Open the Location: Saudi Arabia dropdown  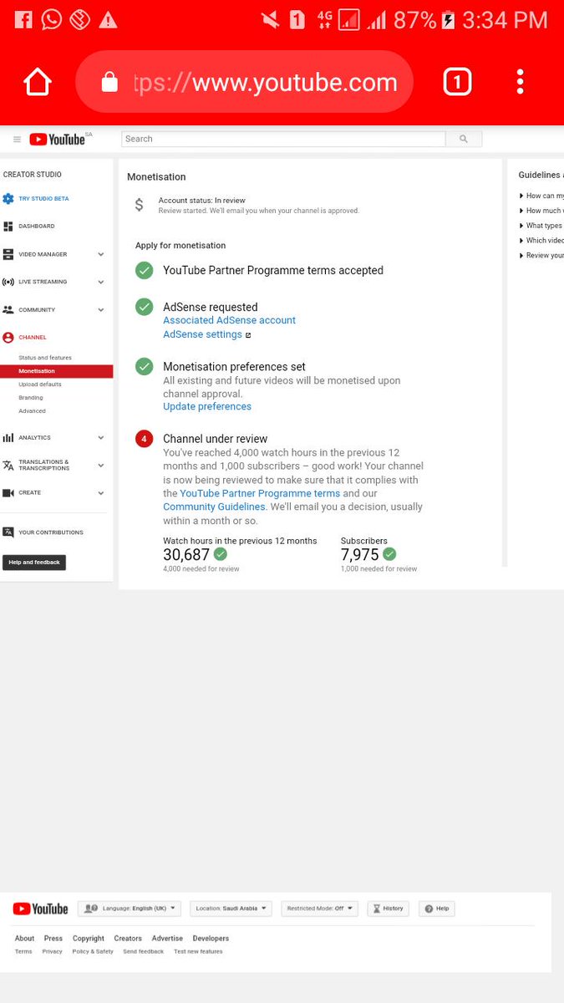tap(231, 909)
